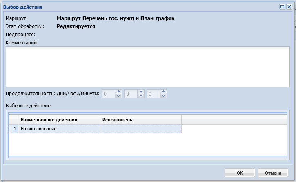Screen dimensions: 296x182
Task: Click row number 1 in the actions table
Action: click(13, 129)
